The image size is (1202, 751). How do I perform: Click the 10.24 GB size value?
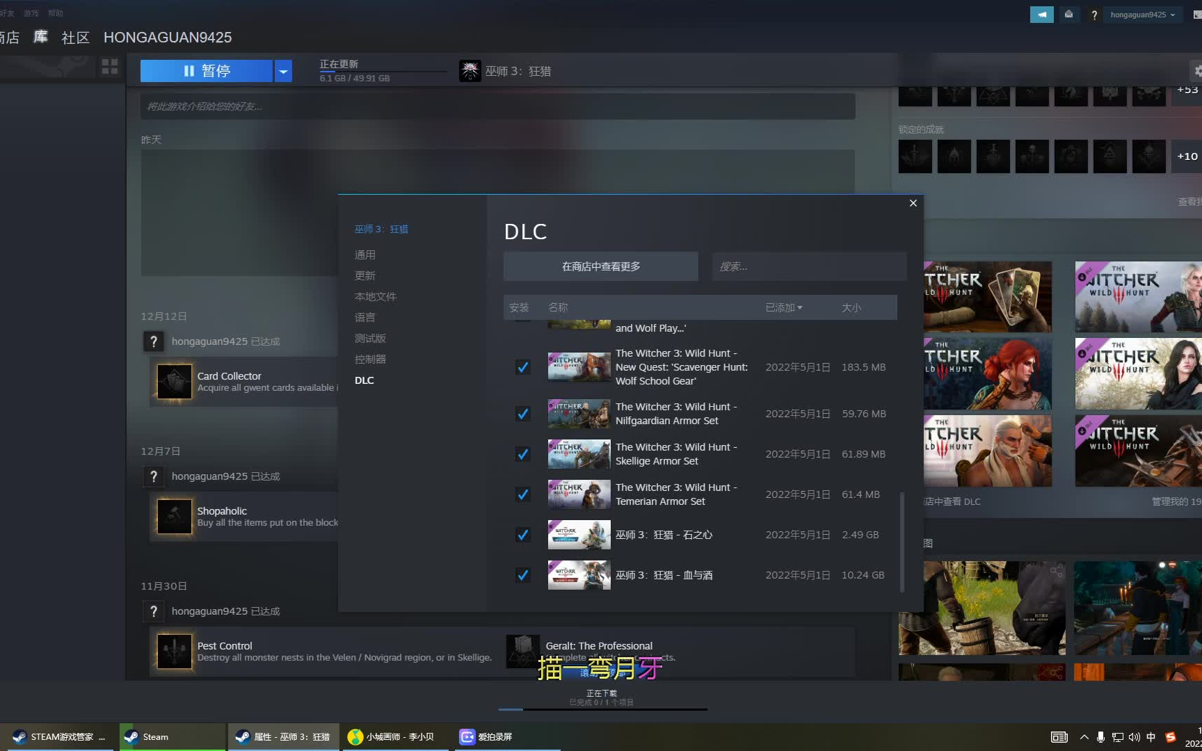click(863, 575)
